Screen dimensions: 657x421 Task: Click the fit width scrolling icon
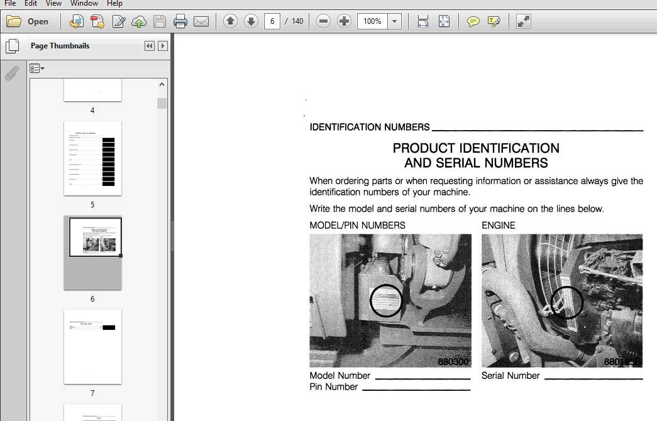point(422,21)
